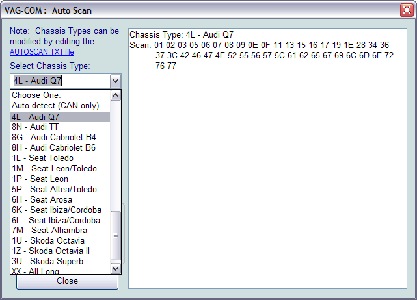Viewport: 417px width, 300px height.
Task: Select 8N - Audi TT from list
Action: point(35,127)
